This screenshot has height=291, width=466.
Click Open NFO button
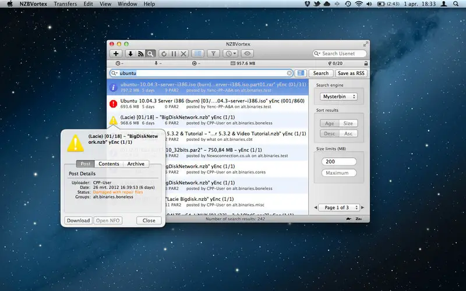point(108,221)
